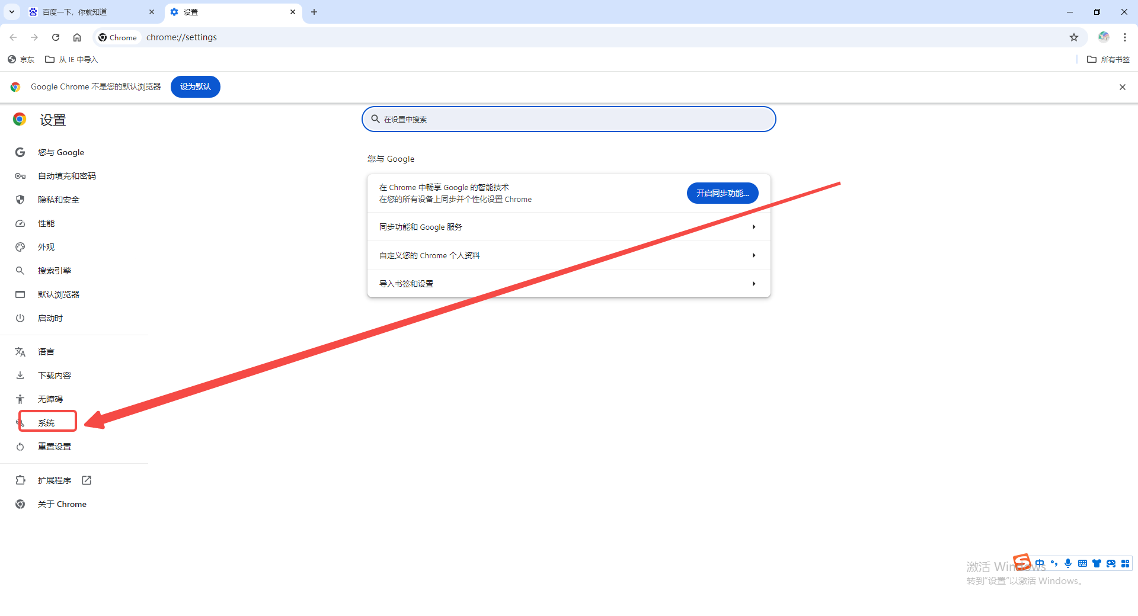This screenshot has width=1138, height=616.
Task: Click the 您与 Google sidebar icon
Action: click(x=20, y=152)
